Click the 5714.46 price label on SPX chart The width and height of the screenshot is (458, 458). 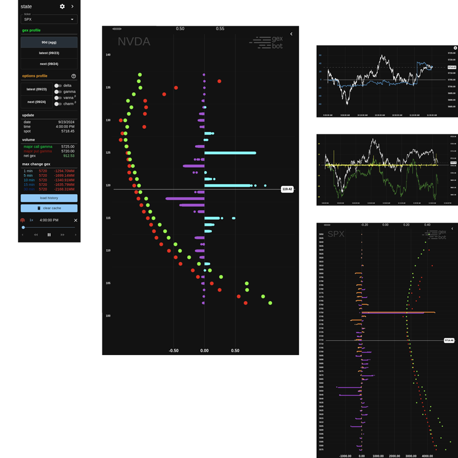click(449, 341)
